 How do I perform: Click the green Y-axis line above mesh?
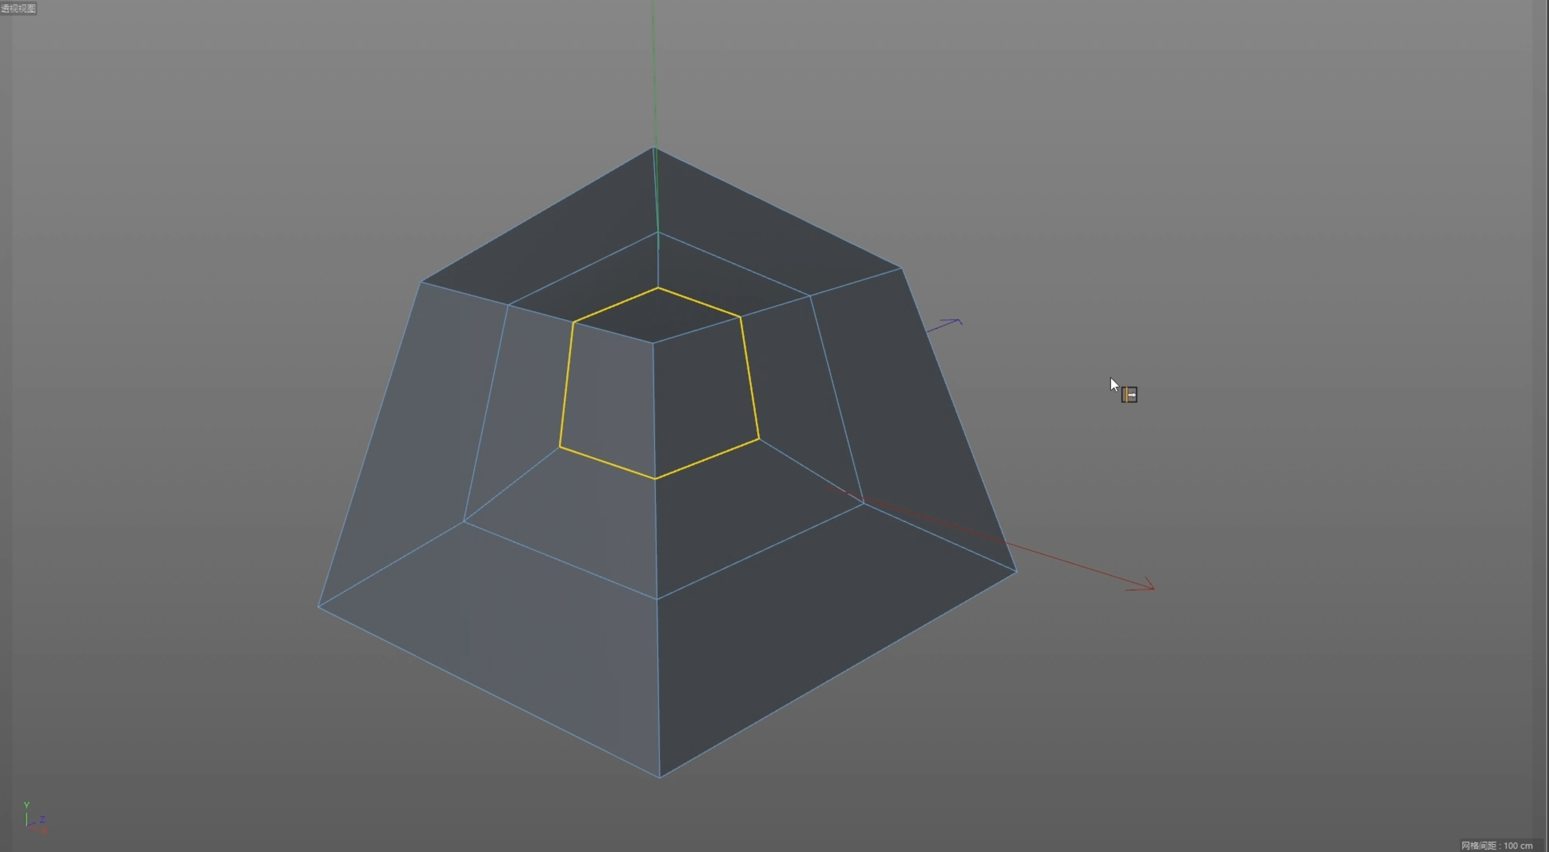click(x=653, y=72)
